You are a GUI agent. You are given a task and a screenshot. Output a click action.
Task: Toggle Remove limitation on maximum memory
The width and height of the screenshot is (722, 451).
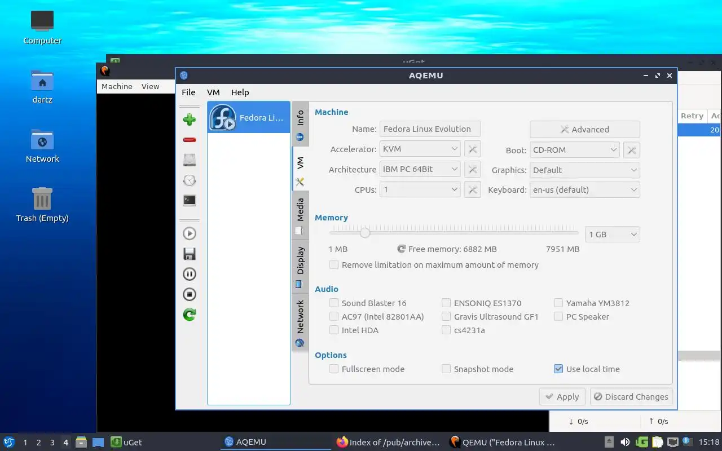[334, 264]
